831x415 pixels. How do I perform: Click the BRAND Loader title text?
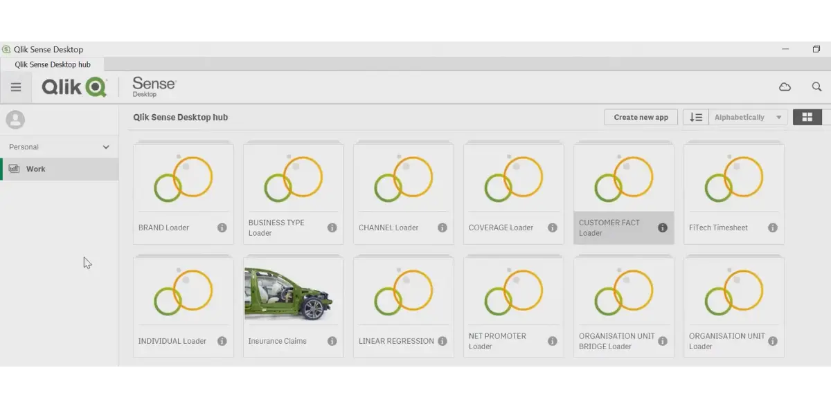tap(163, 228)
